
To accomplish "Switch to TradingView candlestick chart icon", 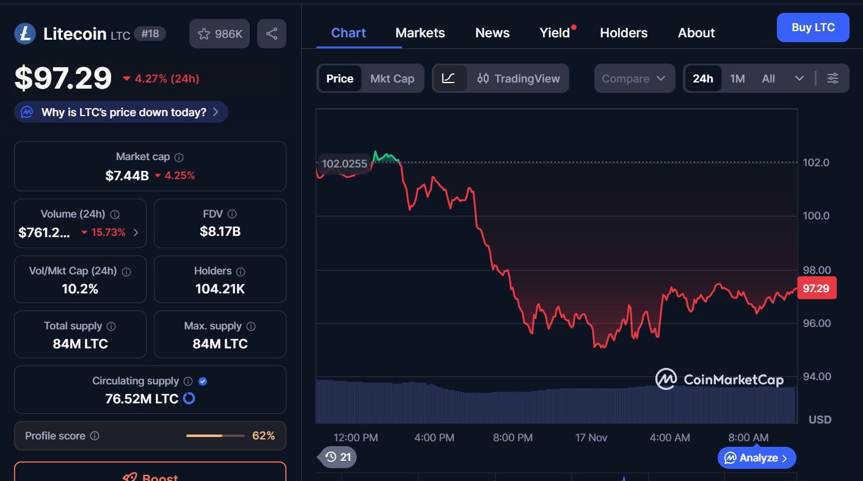I will (x=482, y=78).
